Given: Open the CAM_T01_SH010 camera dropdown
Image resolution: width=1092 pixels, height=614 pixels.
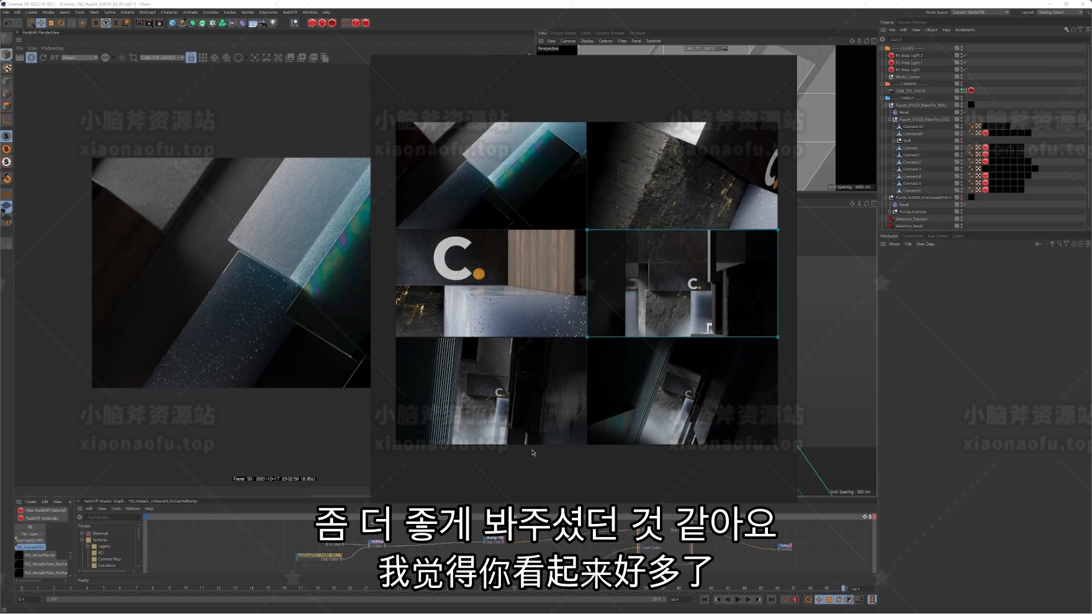Looking at the screenshot, I should pyautogui.click(x=161, y=58).
